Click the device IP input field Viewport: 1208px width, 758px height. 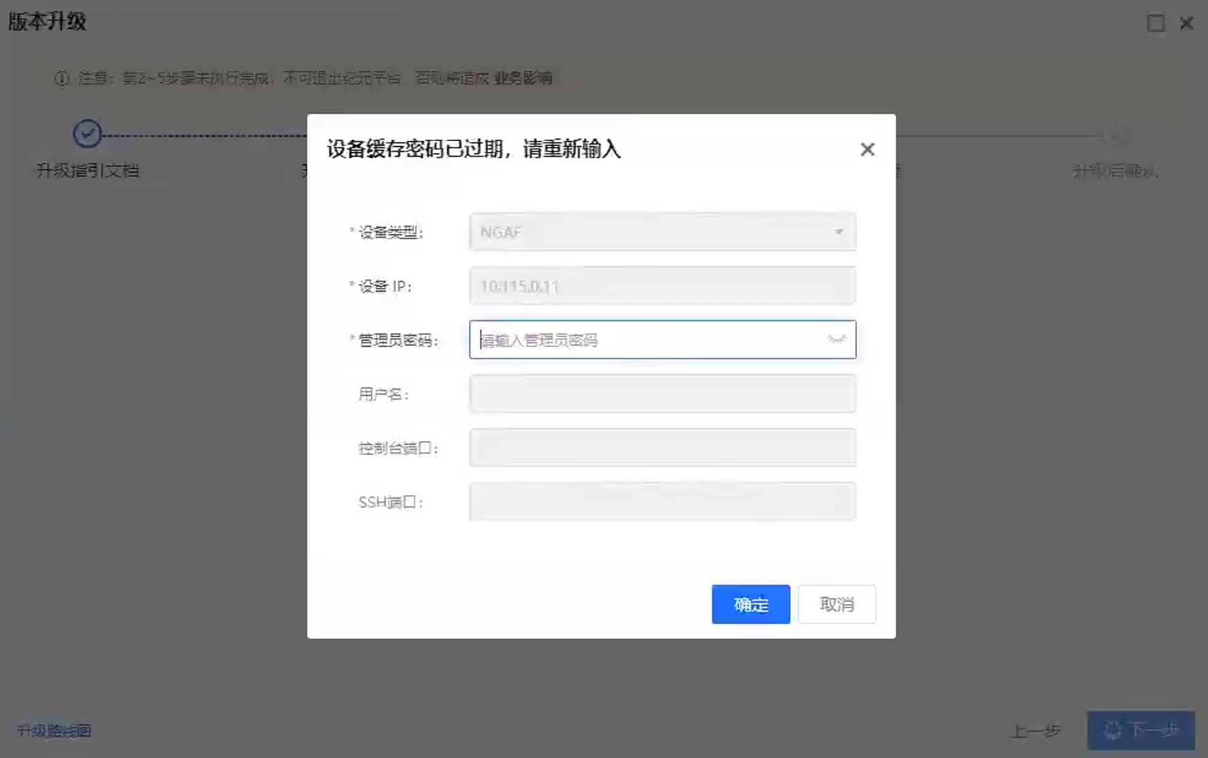(x=662, y=286)
